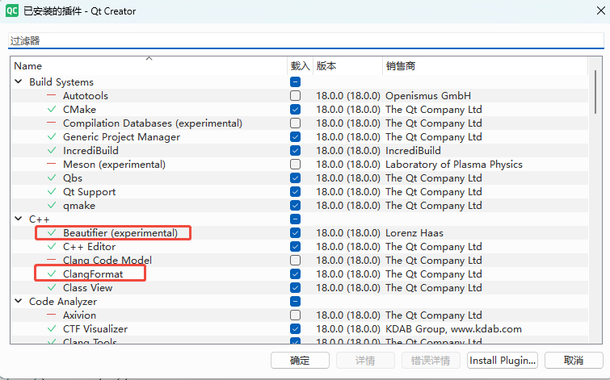Enable the Axivion plugin checkbox
610x380 pixels.
pos(295,315)
